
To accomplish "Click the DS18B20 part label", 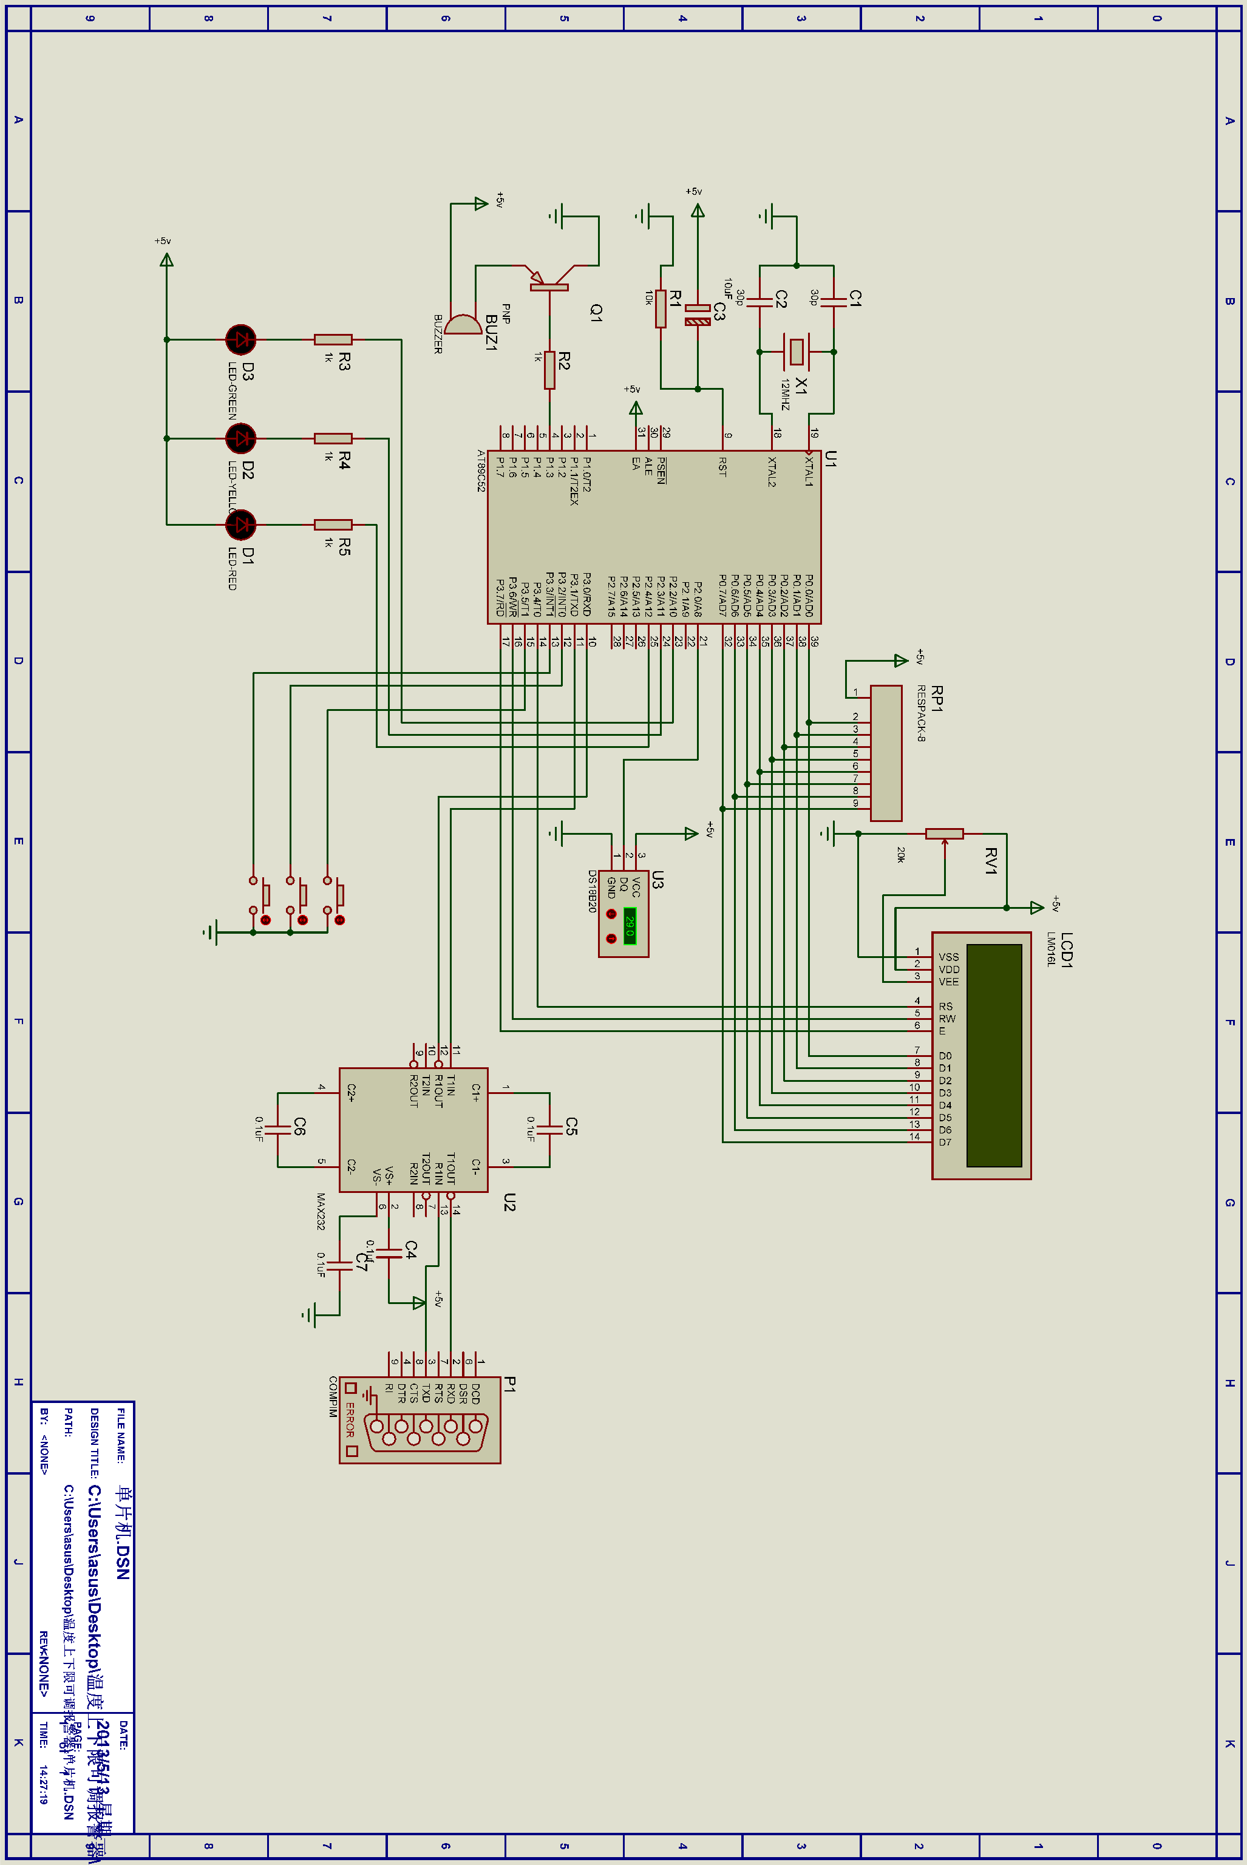I will pyautogui.click(x=592, y=891).
